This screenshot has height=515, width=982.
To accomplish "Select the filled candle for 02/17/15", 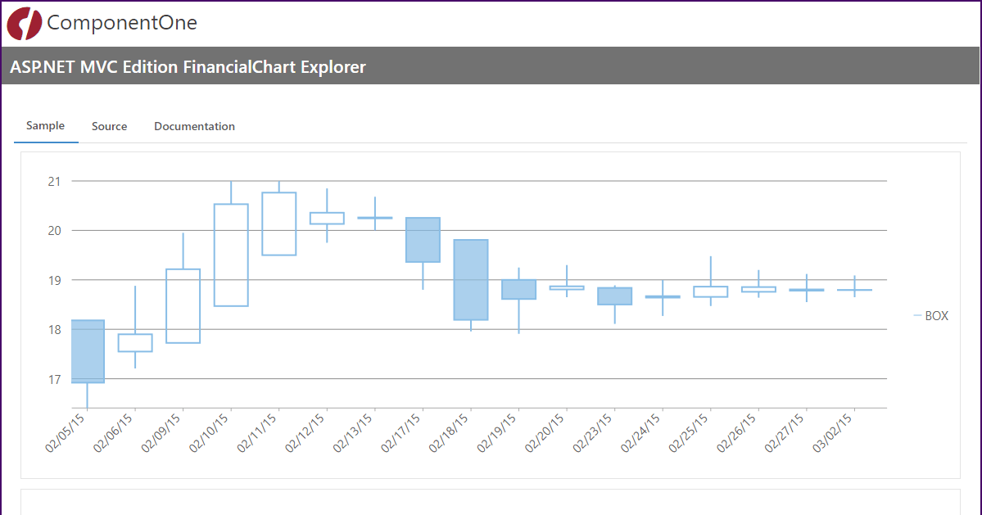I will tap(423, 239).
